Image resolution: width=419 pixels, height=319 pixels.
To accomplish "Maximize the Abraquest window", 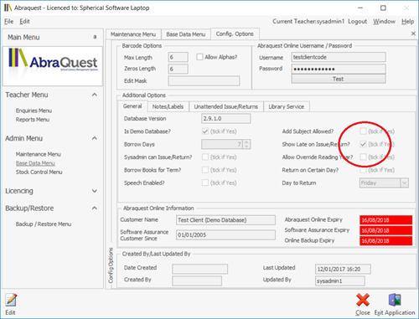I will [383, 8].
